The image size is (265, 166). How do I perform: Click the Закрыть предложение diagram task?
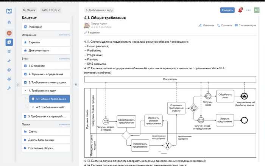click(x=225, y=120)
